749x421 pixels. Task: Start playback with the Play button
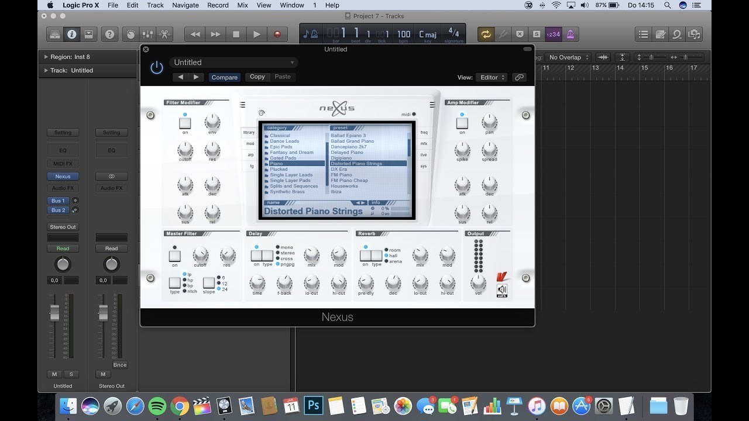tap(256, 34)
